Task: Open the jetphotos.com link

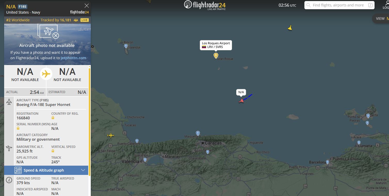Action: 74,58
